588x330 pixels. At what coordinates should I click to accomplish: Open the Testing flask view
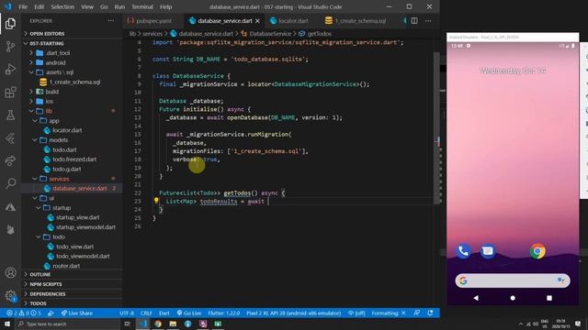[10, 115]
